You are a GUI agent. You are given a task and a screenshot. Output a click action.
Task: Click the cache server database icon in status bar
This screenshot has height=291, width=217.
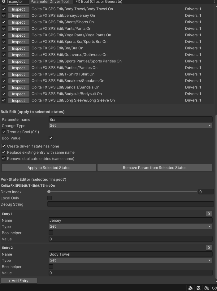pos(198,288)
